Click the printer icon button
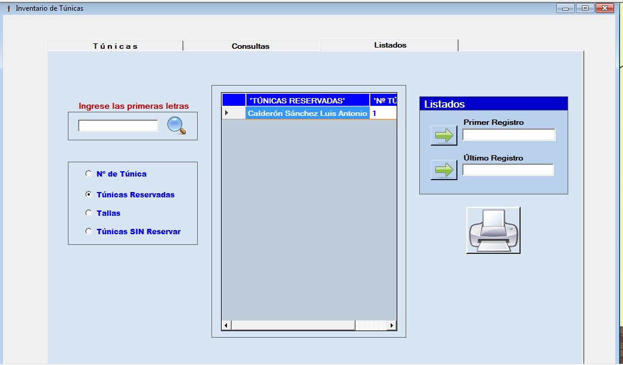 pyautogui.click(x=493, y=231)
